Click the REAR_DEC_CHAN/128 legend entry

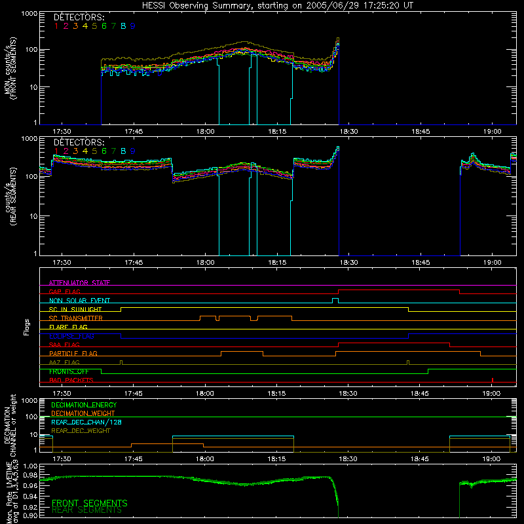(86, 422)
